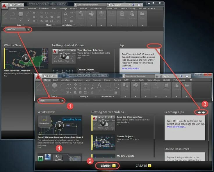Image resolution: width=214 pixels, height=172 pixels.
Task: Play Tour the User Interface video in AutoCAD 2016
Action: (x=103, y=123)
